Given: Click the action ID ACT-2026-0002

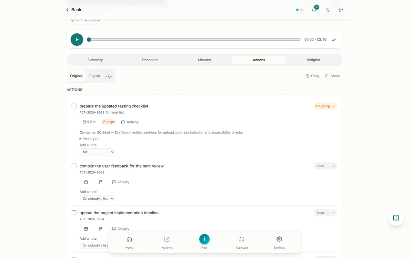Looking at the screenshot, I should (92, 173).
